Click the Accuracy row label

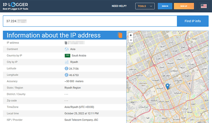12,81
